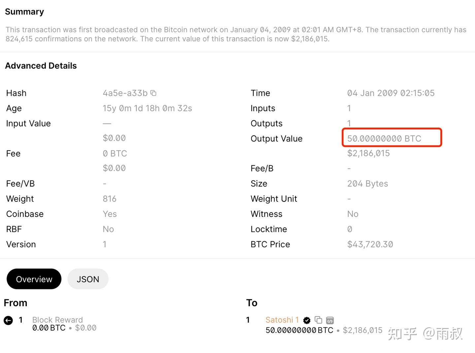Select the RBF value No
475x353 pixels.
point(108,229)
